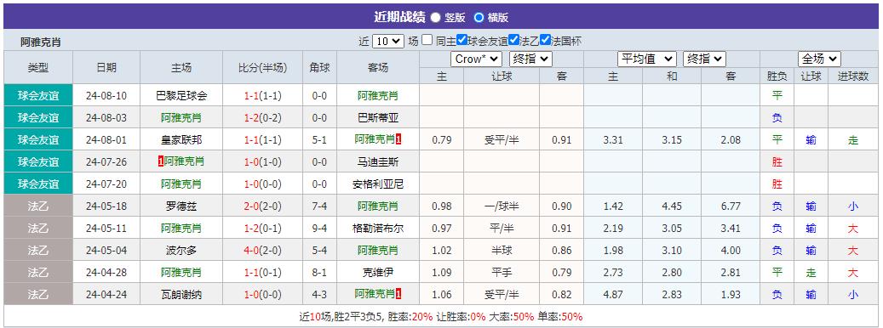Click the 1-1(1-1) score on 24-08-10

pos(263,96)
